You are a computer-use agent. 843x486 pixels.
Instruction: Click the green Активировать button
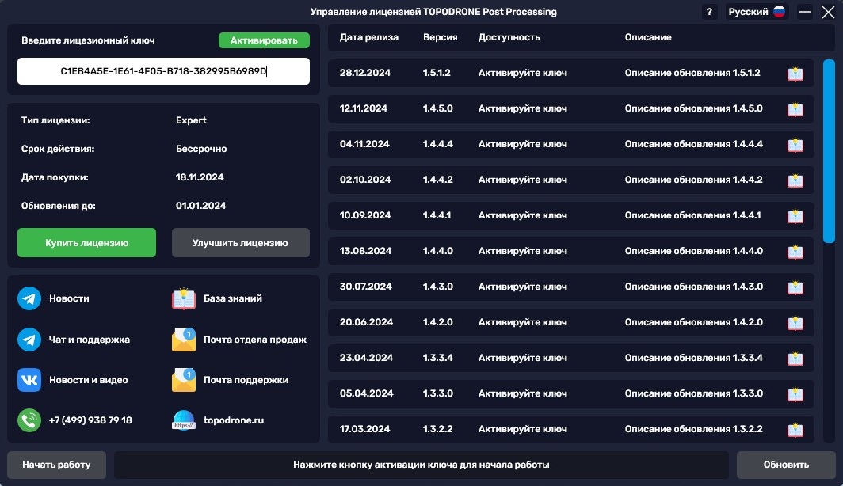[x=264, y=40]
